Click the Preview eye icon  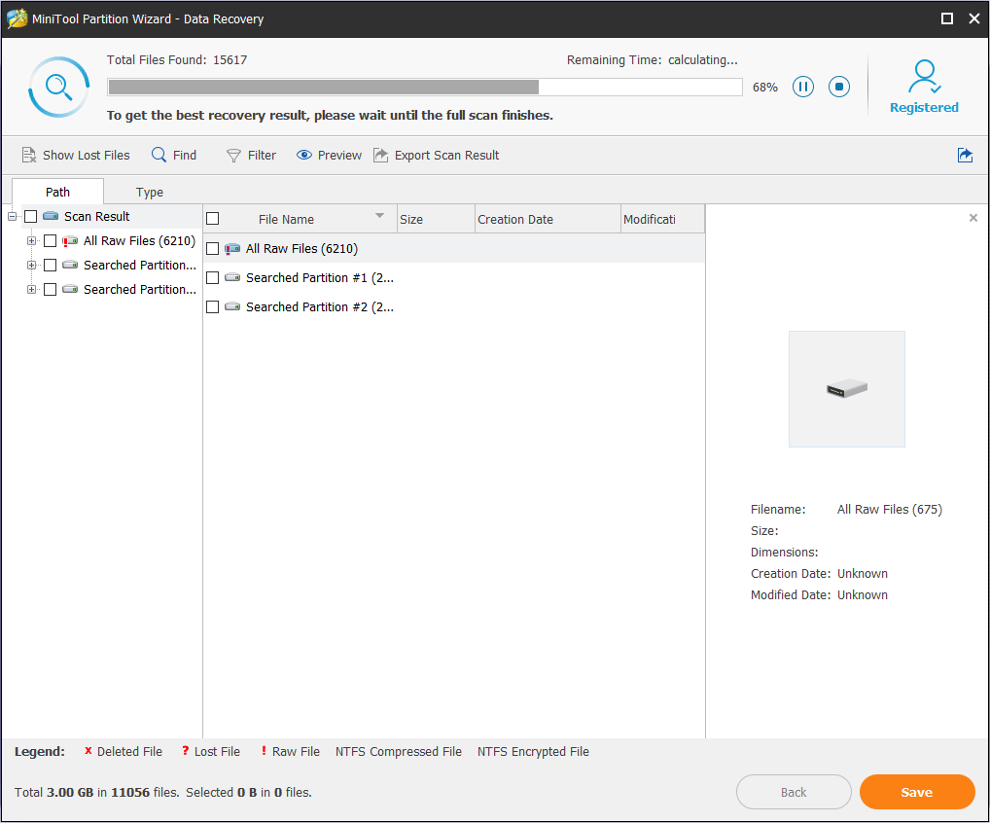[x=304, y=155]
